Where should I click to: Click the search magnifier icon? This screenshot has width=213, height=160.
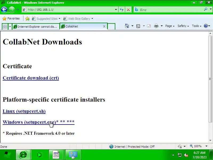click(206, 9)
